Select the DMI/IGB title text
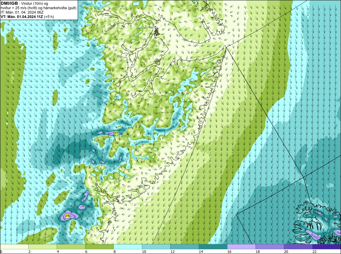The height and width of the screenshot is (254, 341). pos(9,3)
